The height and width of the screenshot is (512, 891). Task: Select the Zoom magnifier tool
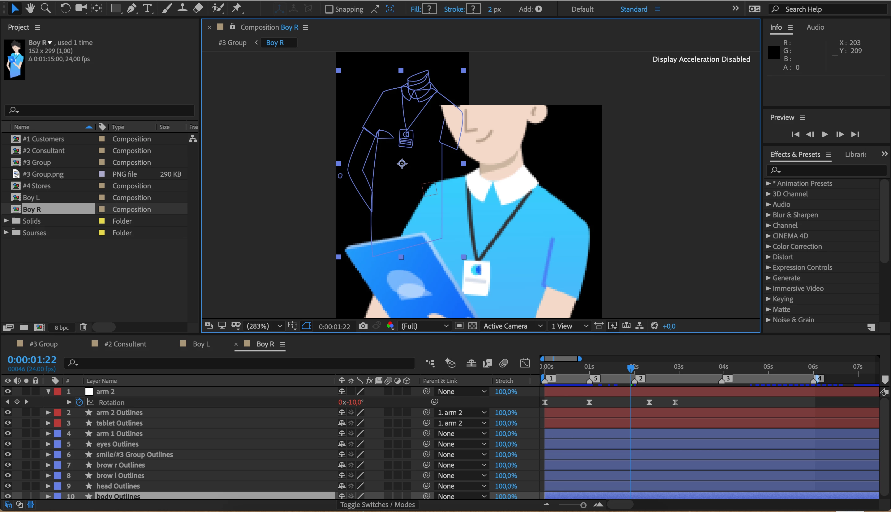click(x=45, y=8)
